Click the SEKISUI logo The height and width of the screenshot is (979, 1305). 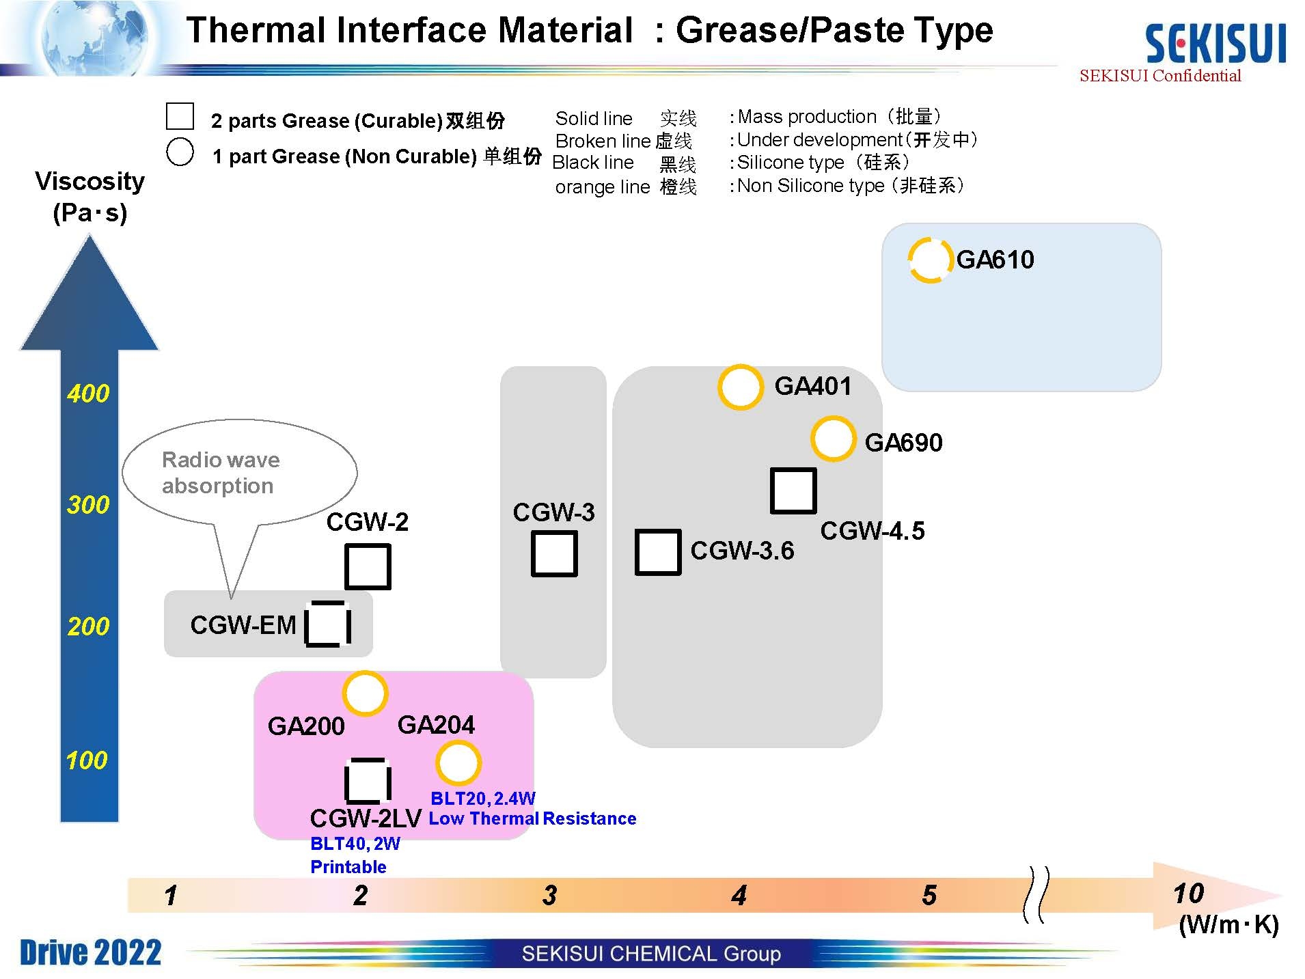[x=1215, y=43]
